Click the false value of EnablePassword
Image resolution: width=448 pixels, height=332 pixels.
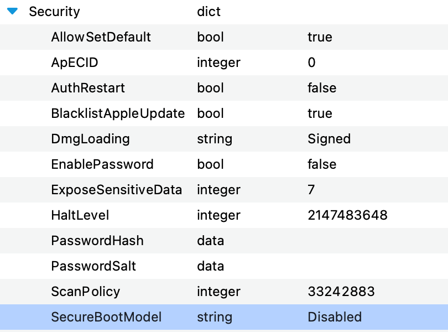(322, 164)
